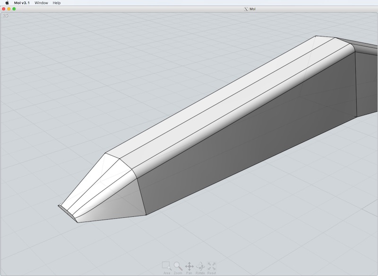Screen dimensions: 378x276
Task: Activate the Pan view control
Action: (x=189, y=268)
